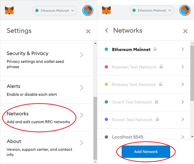Select Rinkeby Test Network from the list
194x164 pixels.
[144, 84]
